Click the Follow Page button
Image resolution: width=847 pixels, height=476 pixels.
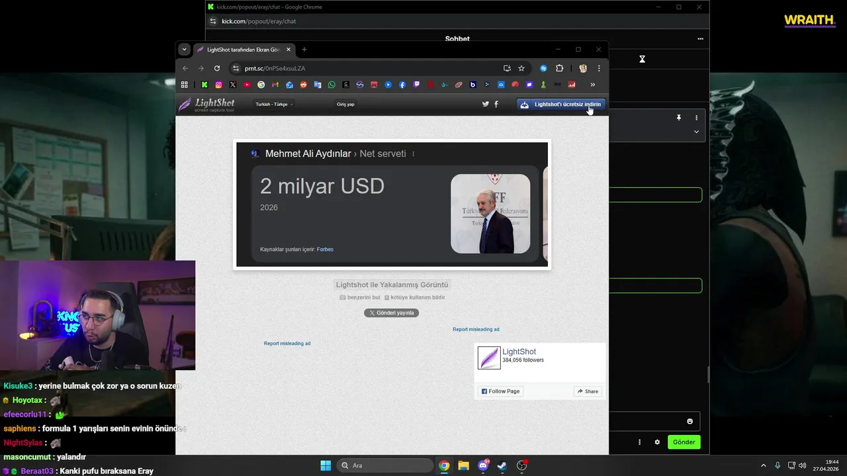click(x=501, y=391)
